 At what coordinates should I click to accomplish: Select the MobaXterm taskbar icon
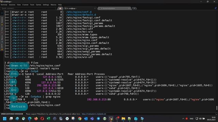[111, 119]
